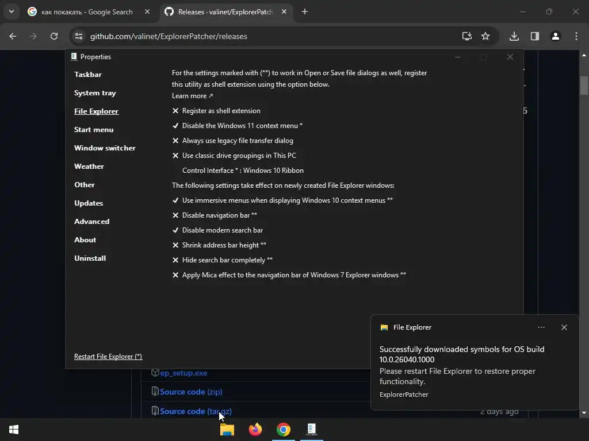The height and width of the screenshot is (441, 589).
Task: Open a new Chrome tab
Action: (305, 11)
